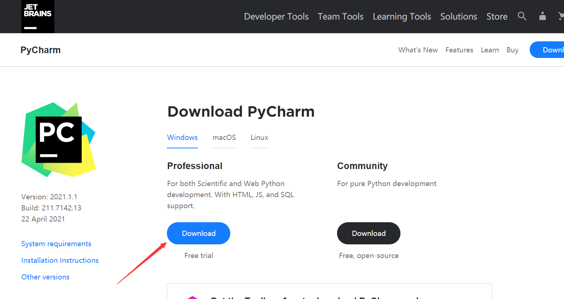Open the Learning Tools menu

pyautogui.click(x=402, y=17)
